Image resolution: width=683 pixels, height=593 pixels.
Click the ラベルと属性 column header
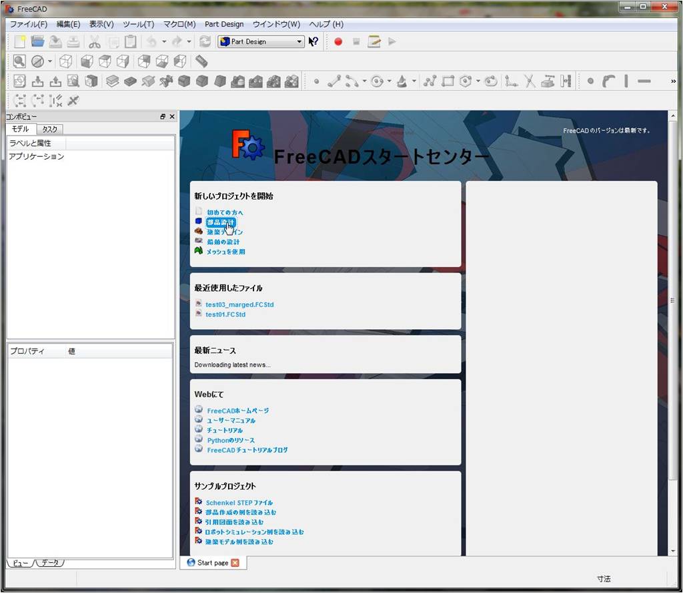pos(37,143)
